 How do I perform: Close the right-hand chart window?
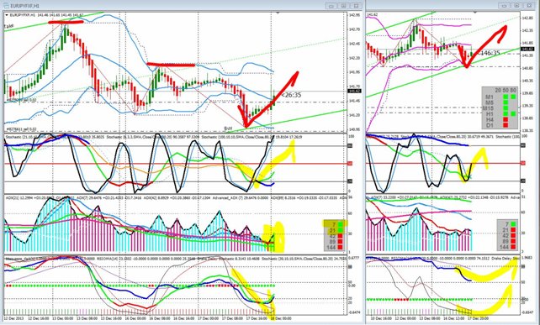point(529,6)
